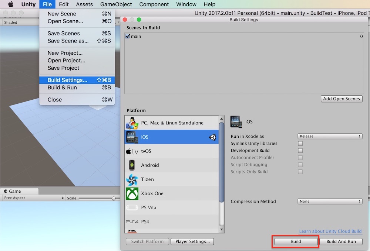
Task: Enable Development Build checkbox
Action: click(300, 151)
